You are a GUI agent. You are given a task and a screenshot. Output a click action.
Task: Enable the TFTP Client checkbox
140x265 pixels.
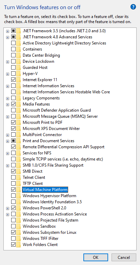click(13, 183)
